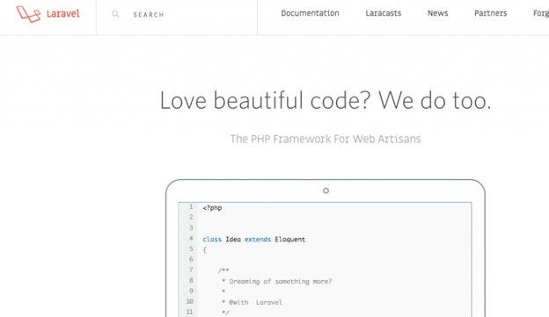Click the "/**" comment opener on line 7
The height and width of the screenshot is (317, 549).
point(223,270)
